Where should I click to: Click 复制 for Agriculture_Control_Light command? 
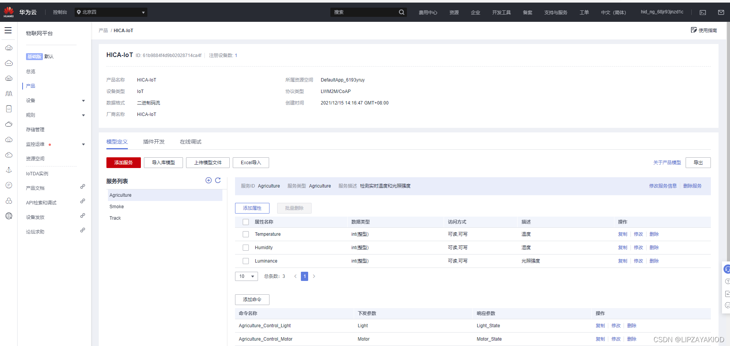(600, 326)
